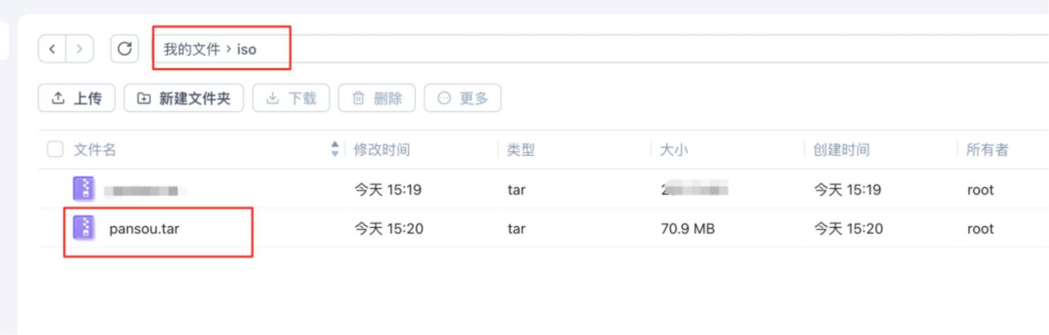Toggle sort arrows beside 文件名 column
Image resolution: width=1049 pixels, height=335 pixels.
[x=335, y=149]
